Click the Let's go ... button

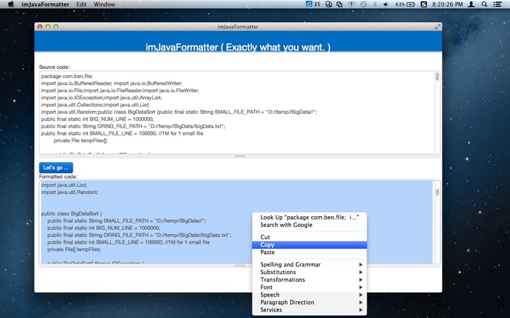coord(56,167)
